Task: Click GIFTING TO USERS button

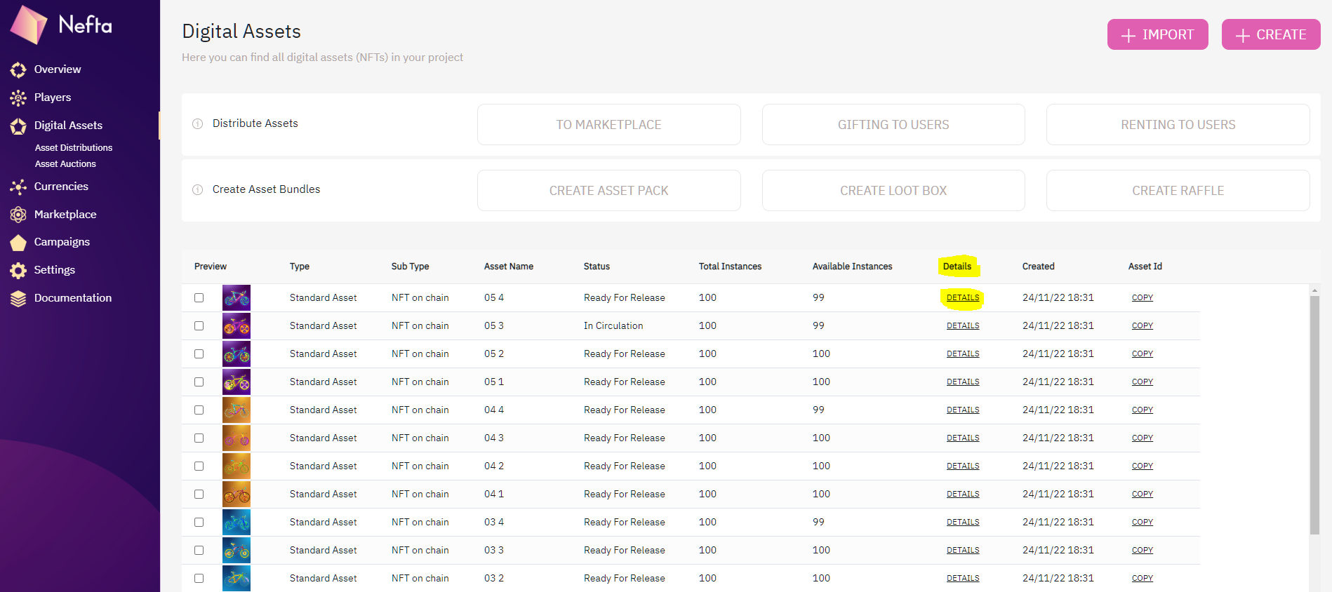Action: [893, 125]
